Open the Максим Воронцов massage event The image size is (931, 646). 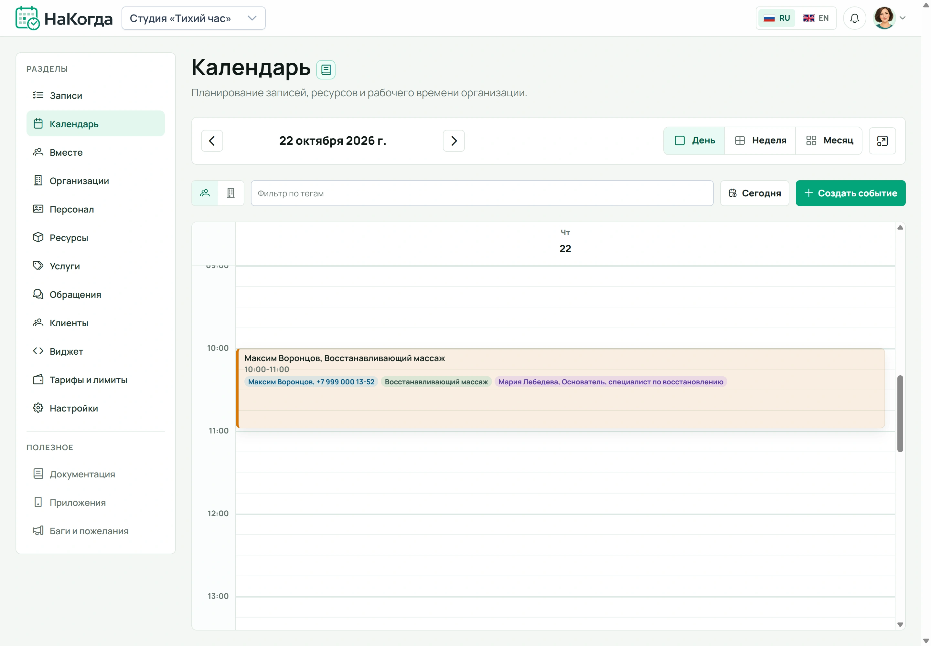561,388
